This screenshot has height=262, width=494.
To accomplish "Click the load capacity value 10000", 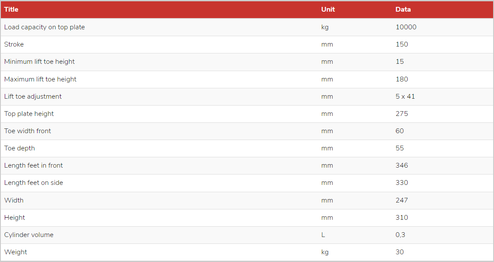I will coord(406,27).
